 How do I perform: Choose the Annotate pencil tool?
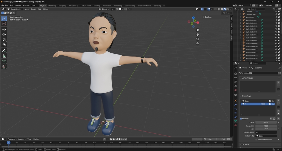coord(4,51)
